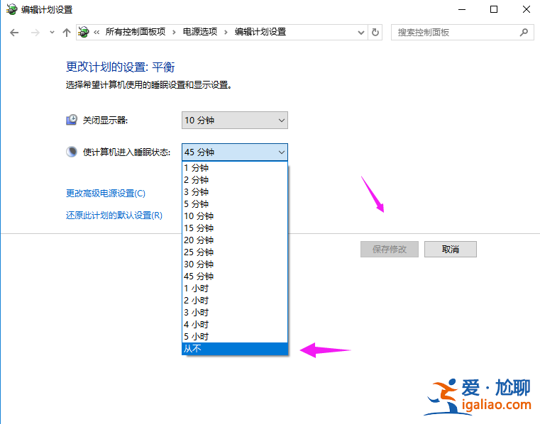Expand chevron after 电源选项 breadcrumb

(x=226, y=33)
